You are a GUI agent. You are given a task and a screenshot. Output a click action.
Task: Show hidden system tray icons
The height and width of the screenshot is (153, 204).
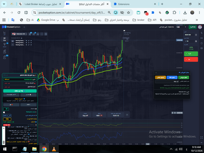click(x=171, y=149)
